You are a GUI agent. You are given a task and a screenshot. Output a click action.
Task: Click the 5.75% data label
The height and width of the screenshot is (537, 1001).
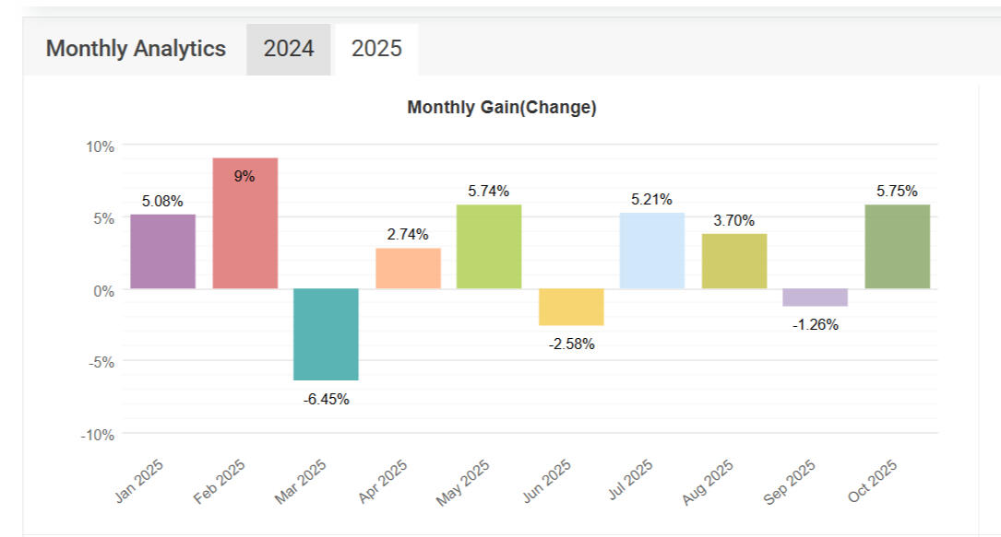pos(898,192)
